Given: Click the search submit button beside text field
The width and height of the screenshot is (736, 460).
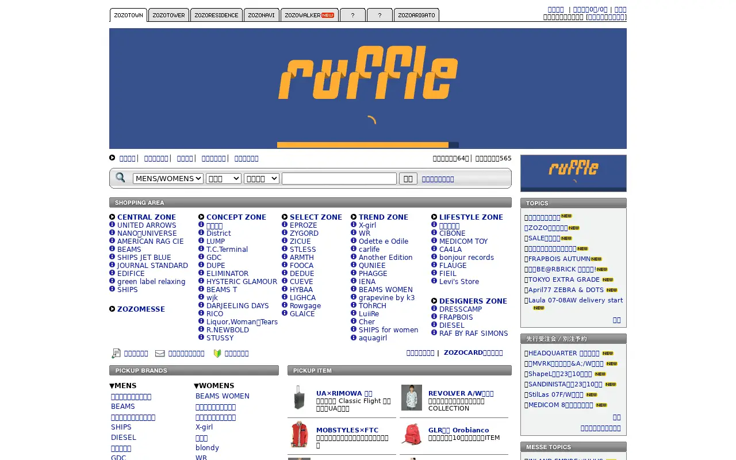Looking at the screenshot, I should 408,179.
